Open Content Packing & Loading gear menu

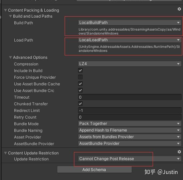click(179, 9)
